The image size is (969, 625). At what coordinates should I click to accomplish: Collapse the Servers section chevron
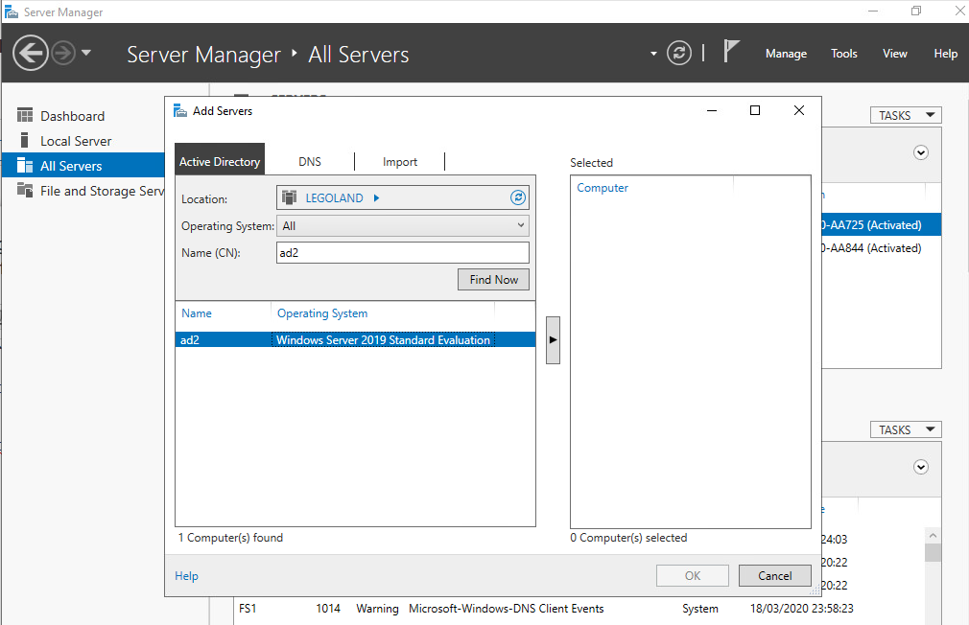pyautogui.click(x=921, y=152)
